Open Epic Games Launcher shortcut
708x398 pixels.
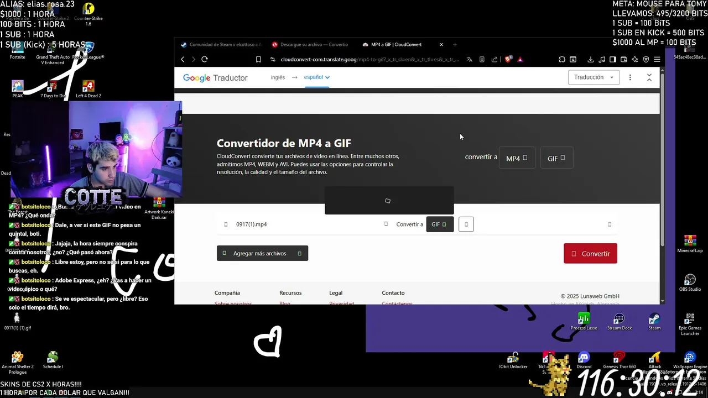pos(690,324)
